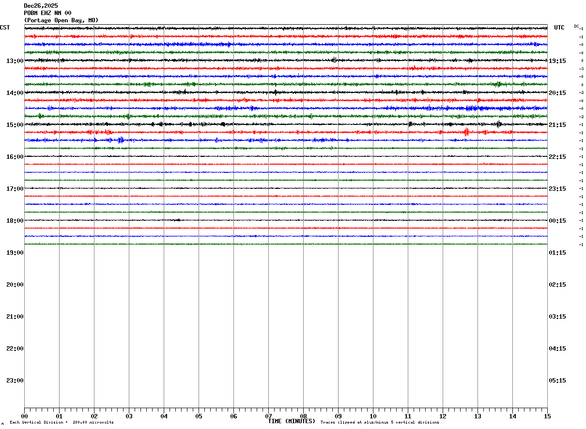Click the 21:15 UTC time label
586x429 pixels.
(557, 125)
